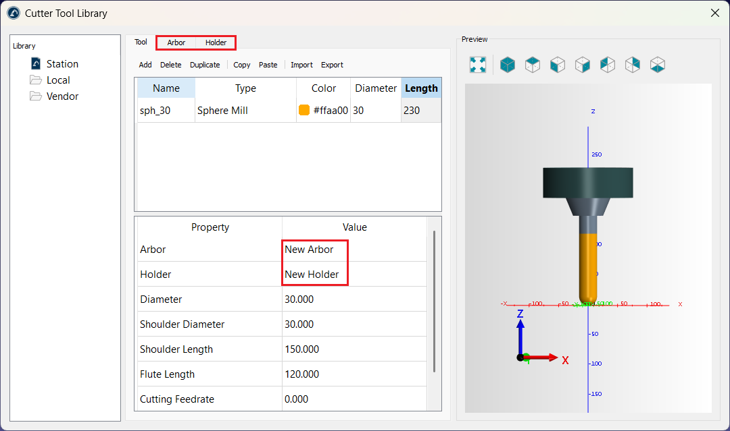Click Import in the tool toolbar
The image size is (730, 431).
(301, 65)
